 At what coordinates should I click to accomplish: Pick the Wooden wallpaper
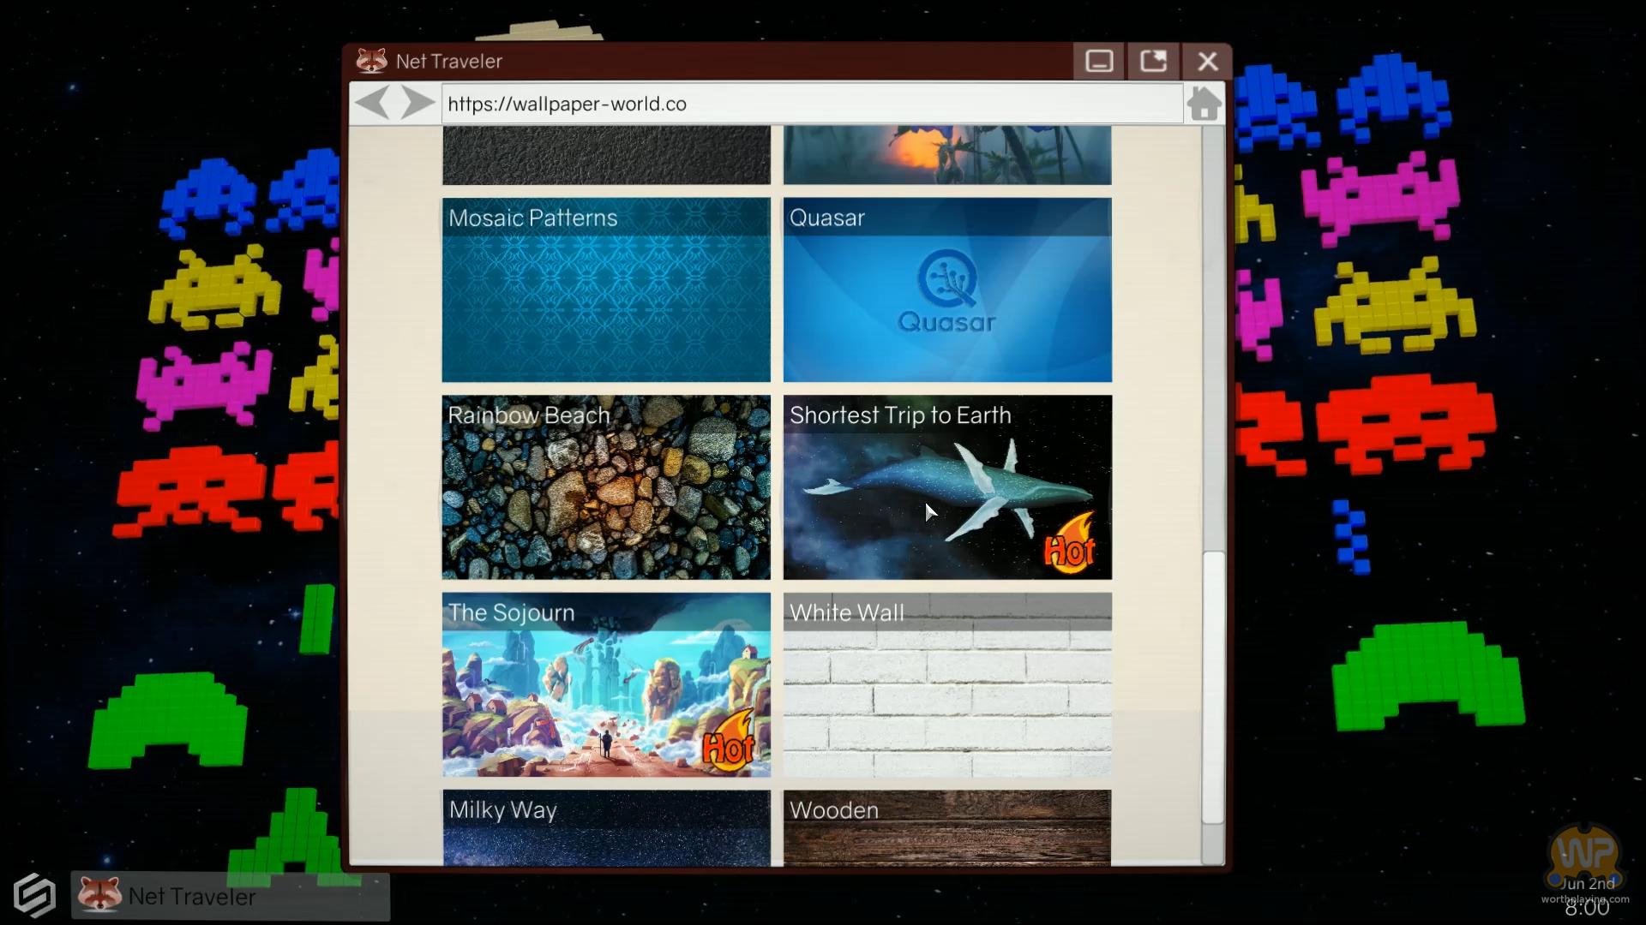946,827
